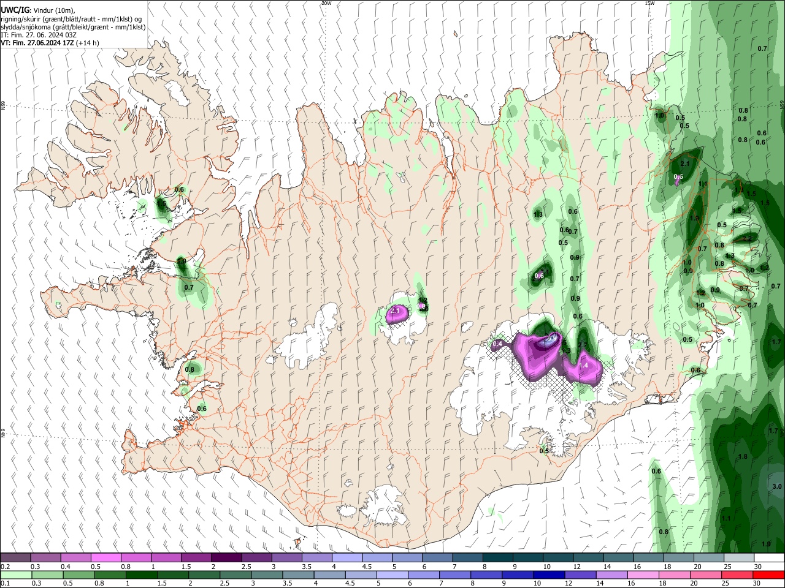Pick the dusky mauve swatch between 0.2 and 0.3
Image resolution: width=785 pixels, height=588 pixels.
tap(15, 557)
